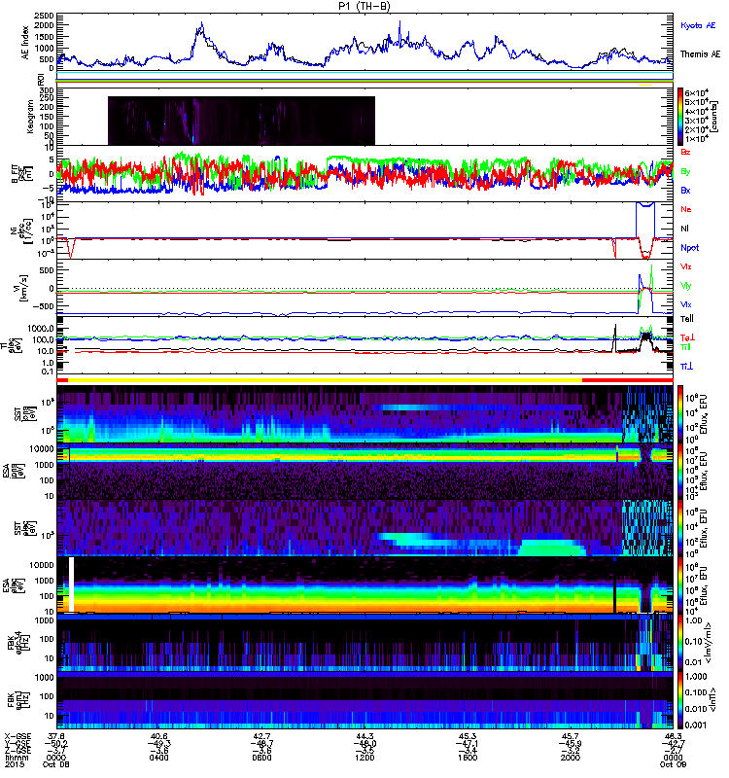
Task: Click the ESA ion Eflux color bar
Action: (679, 471)
